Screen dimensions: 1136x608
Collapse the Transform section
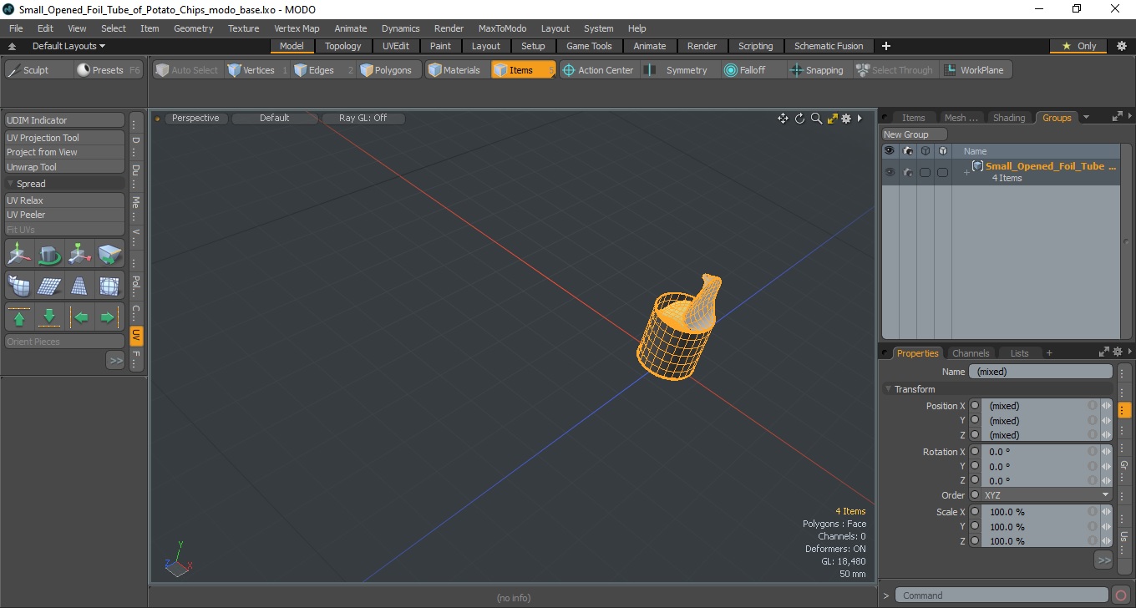point(888,389)
